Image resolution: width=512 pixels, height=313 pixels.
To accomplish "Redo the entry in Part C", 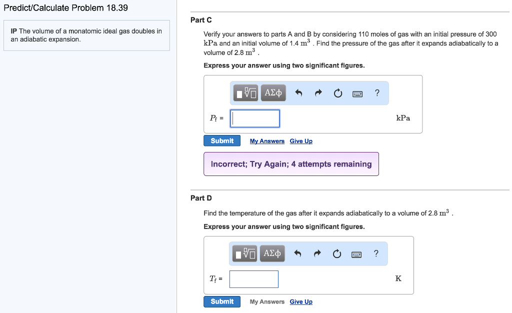I will (318, 92).
